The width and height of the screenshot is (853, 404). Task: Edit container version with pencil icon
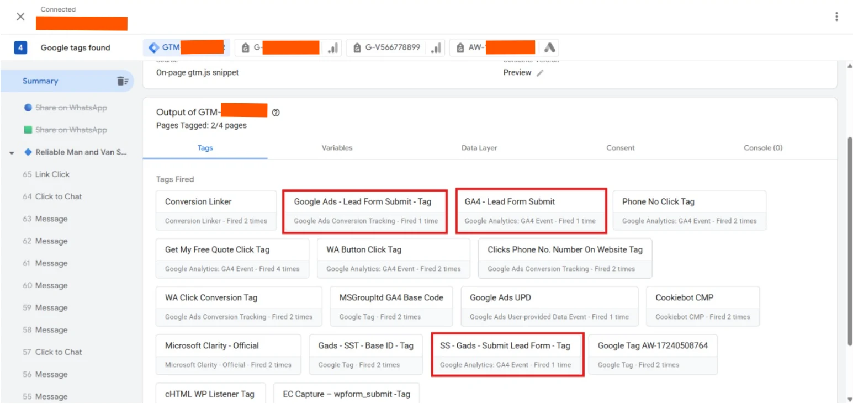540,73
